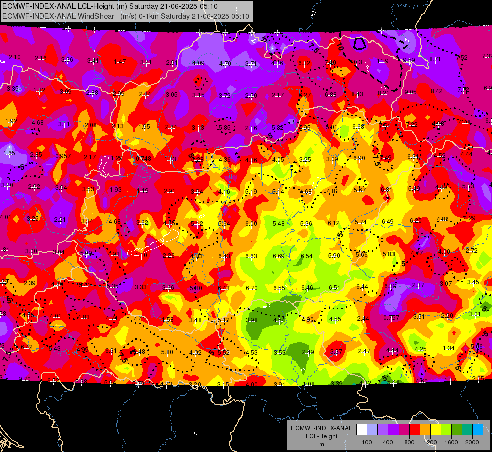Click the grid value 4.70

click(225, 64)
